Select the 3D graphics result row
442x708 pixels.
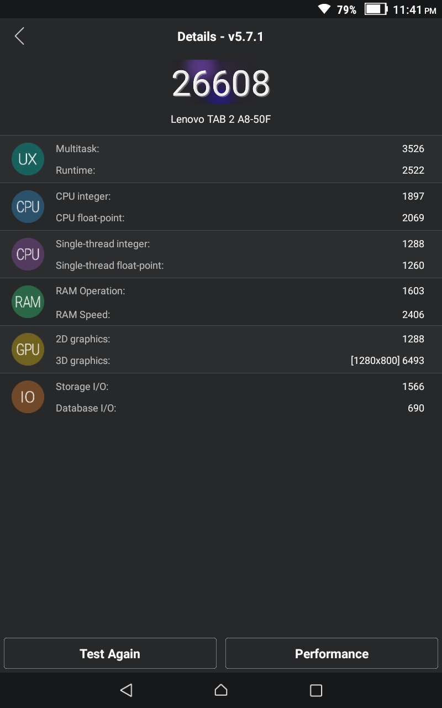point(240,361)
